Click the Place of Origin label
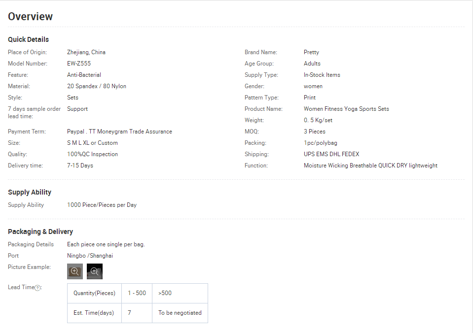Image resolution: width=473 pixels, height=333 pixels. 28,52
